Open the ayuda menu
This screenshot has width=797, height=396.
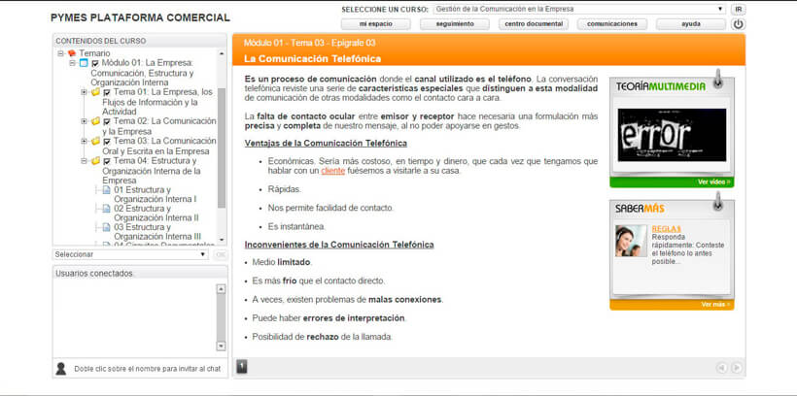691,24
